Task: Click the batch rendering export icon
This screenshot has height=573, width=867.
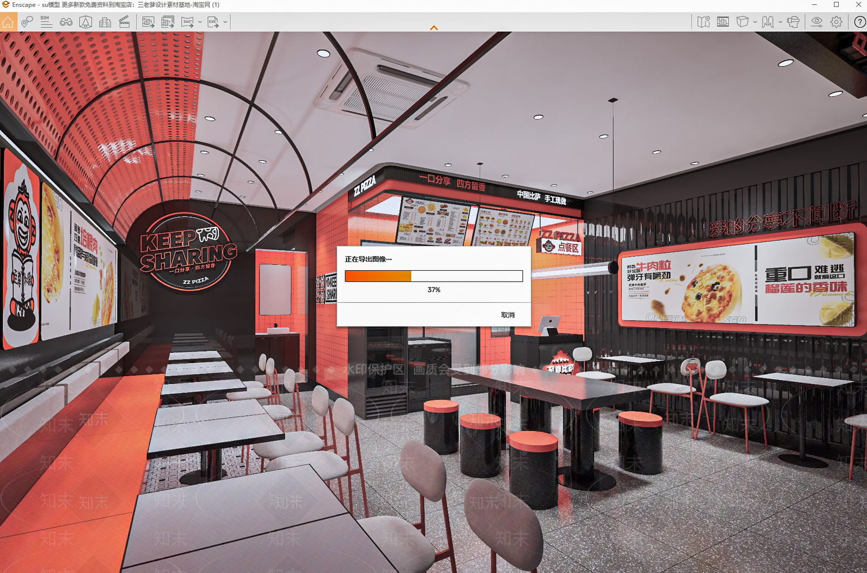Action: (167, 22)
